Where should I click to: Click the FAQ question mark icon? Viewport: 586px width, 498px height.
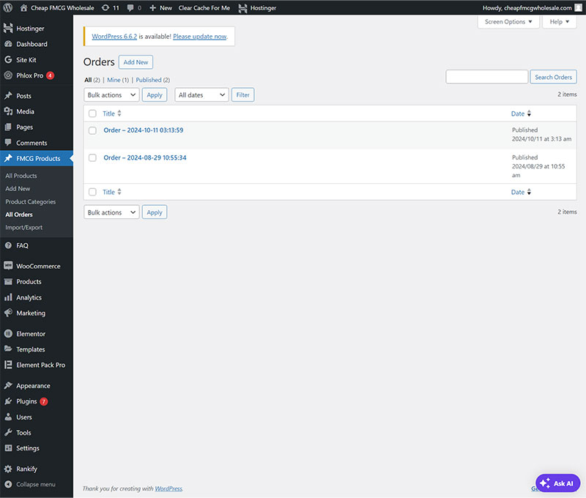tap(8, 245)
